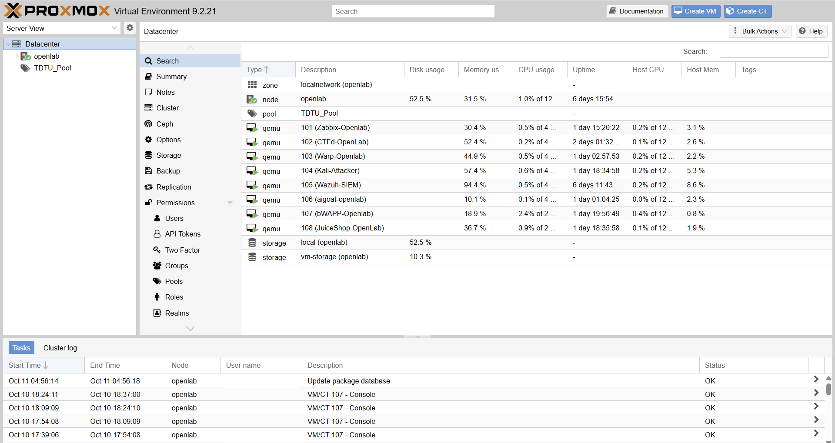The image size is (835, 443).
Task: Click the Proxmox logo icon
Action: coord(13,11)
